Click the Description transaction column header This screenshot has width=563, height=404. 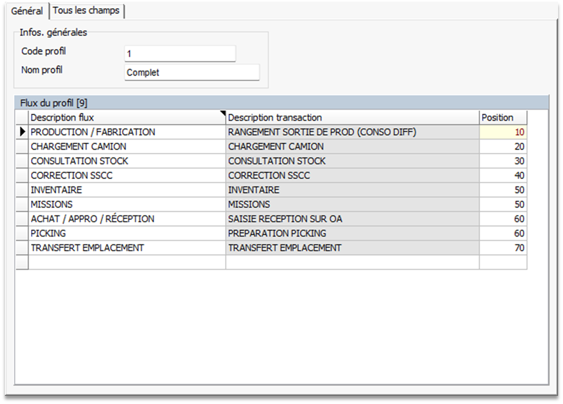[x=352, y=117]
